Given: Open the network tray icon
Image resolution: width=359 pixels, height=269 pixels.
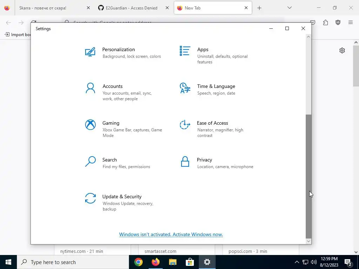Looking at the screenshot, I should pyautogui.click(x=305, y=262).
